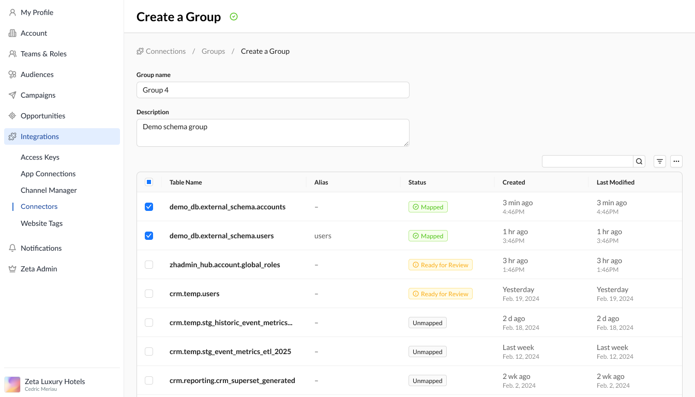The image size is (695, 397).
Task: Check the crm.temp.users row checkbox
Action: click(x=149, y=294)
